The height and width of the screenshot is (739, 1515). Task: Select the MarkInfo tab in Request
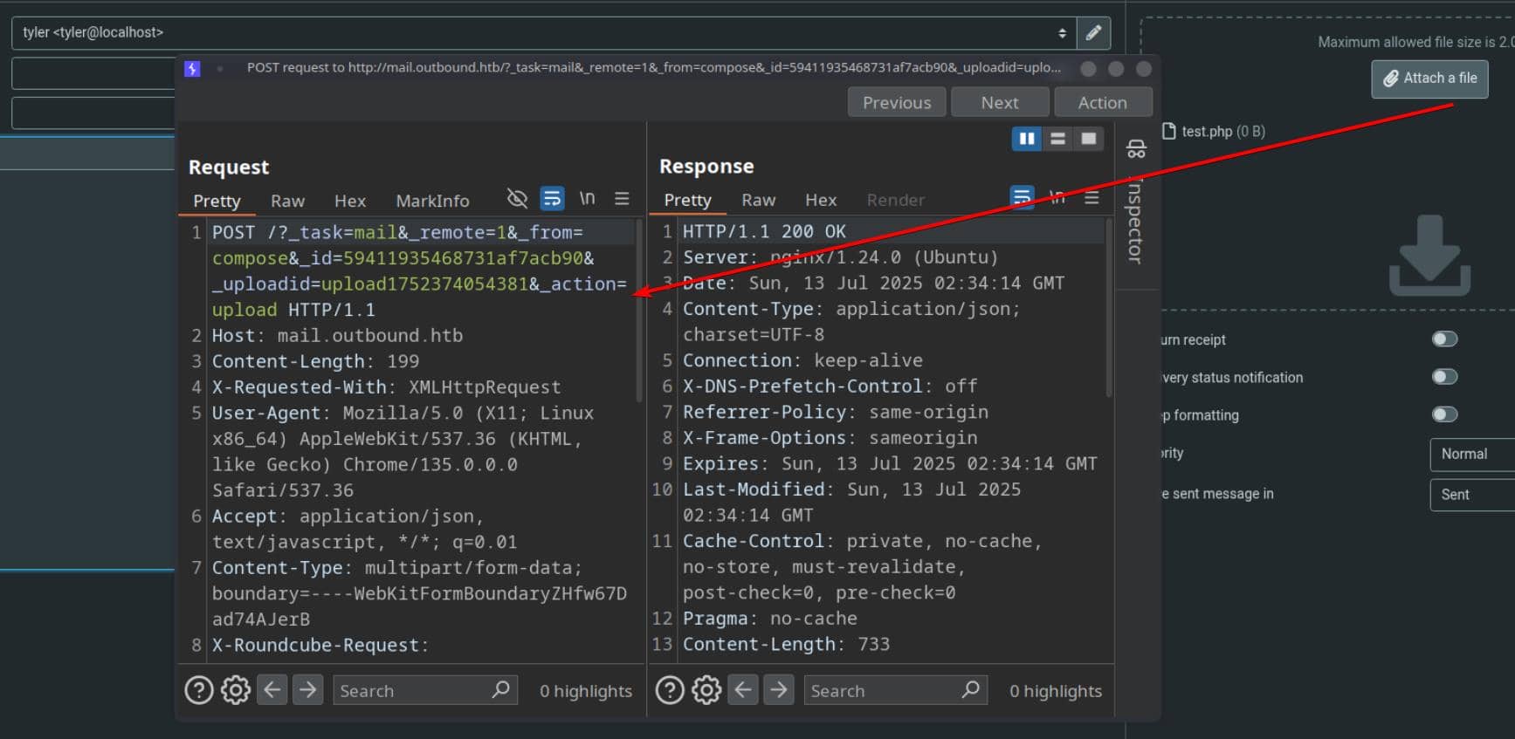coord(432,201)
